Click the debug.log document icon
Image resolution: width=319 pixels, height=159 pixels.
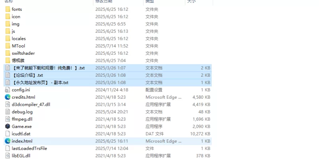(x=8, y=112)
